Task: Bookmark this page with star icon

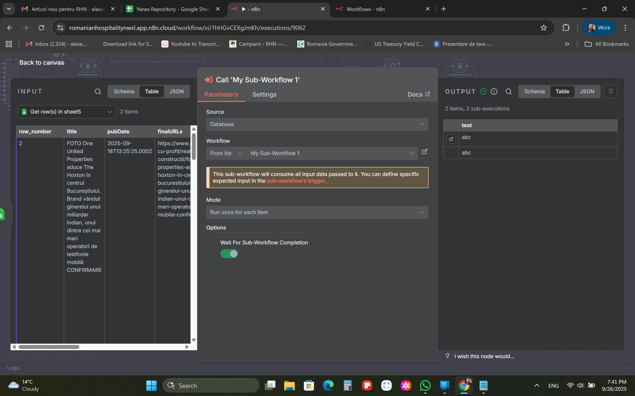Action: [543, 28]
